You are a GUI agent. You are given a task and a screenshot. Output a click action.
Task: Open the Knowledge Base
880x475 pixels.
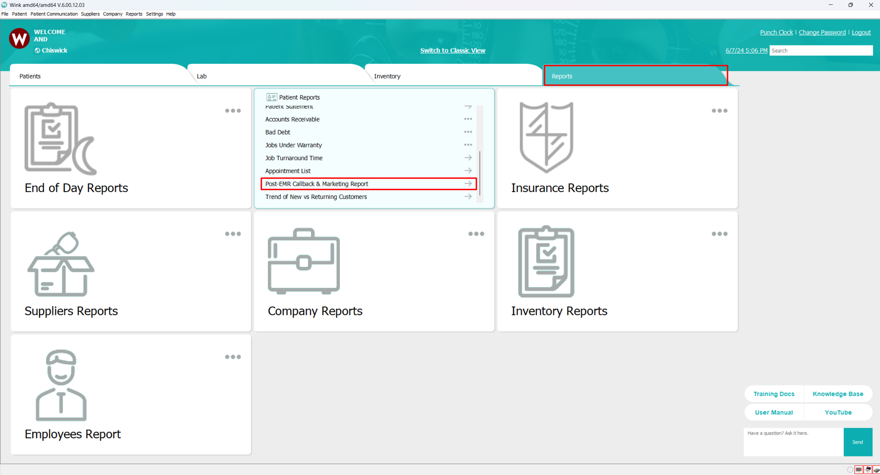click(838, 394)
